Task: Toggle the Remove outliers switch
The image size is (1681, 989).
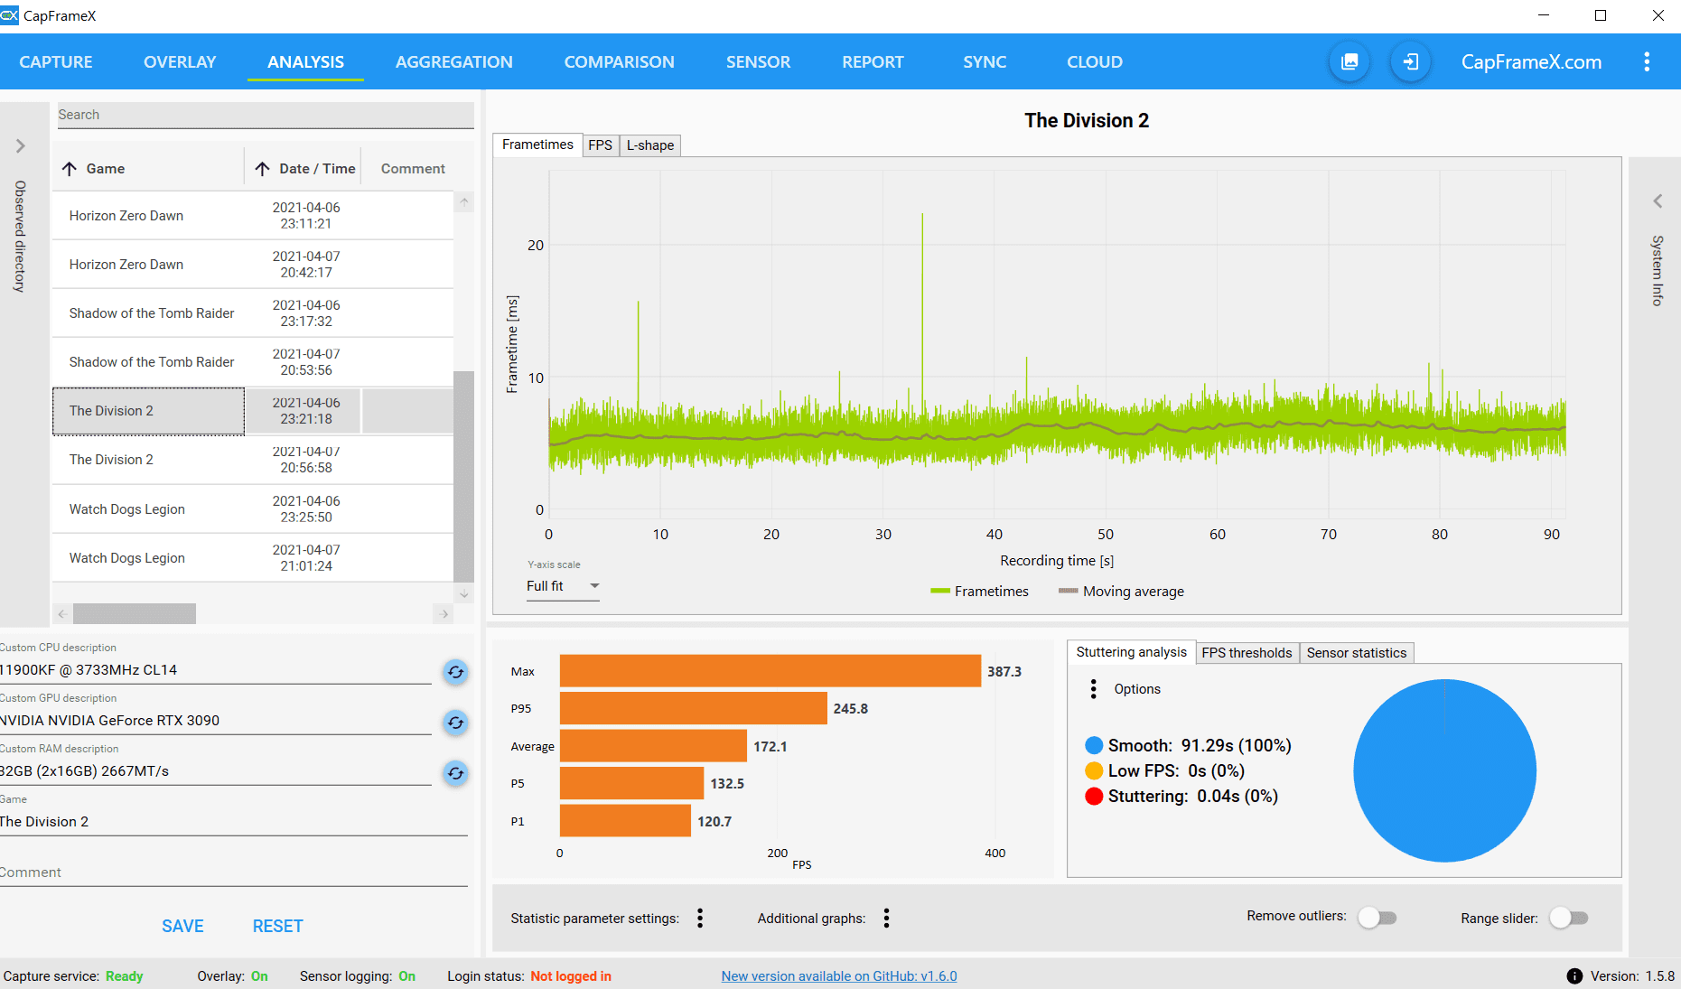Action: (1377, 918)
